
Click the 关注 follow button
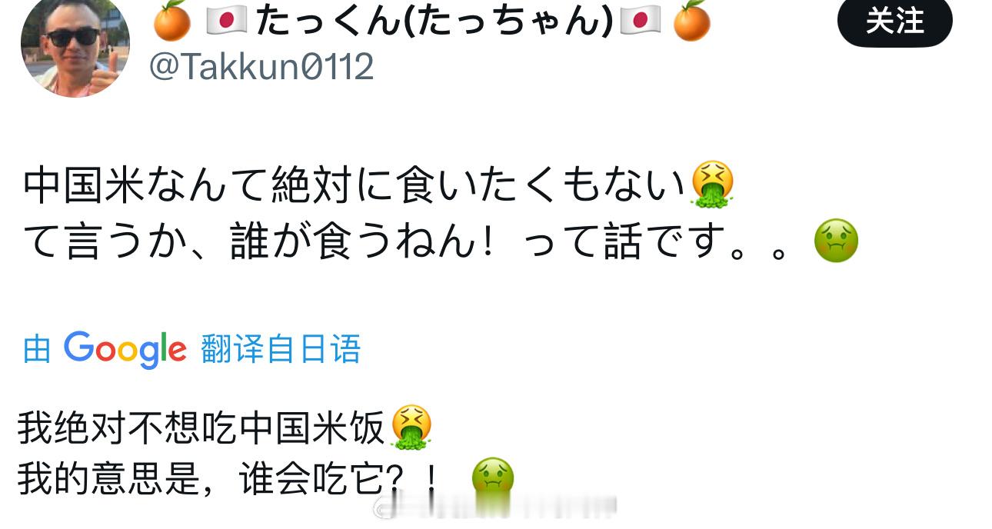coord(894,22)
